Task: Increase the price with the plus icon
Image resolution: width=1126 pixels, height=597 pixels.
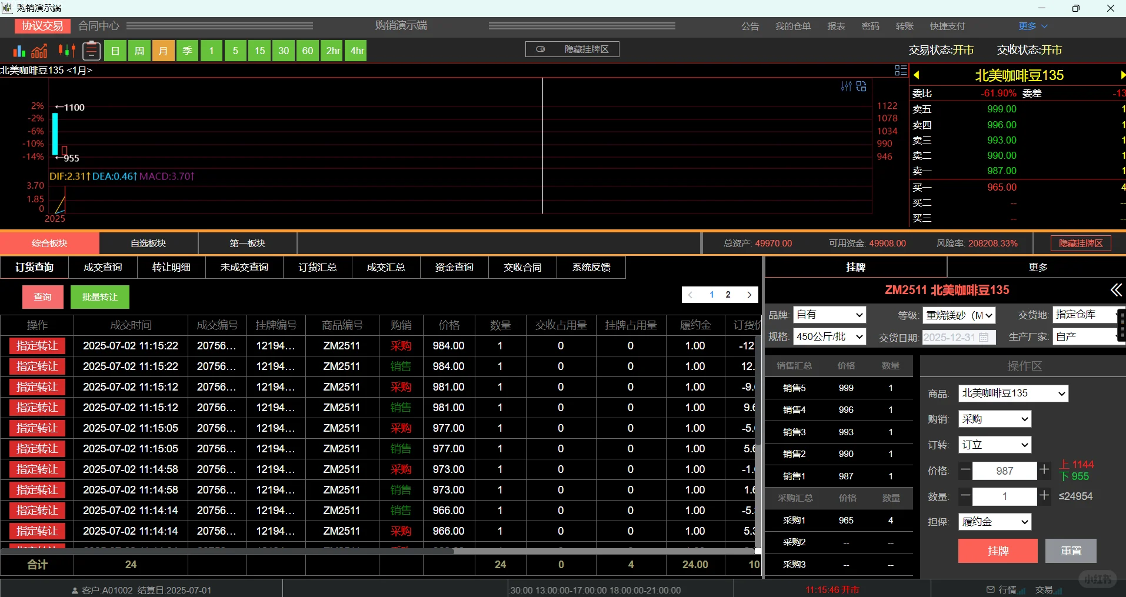Action: pos(1044,470)
